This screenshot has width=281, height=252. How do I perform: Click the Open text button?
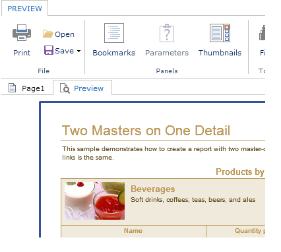(x=65, y=34)
